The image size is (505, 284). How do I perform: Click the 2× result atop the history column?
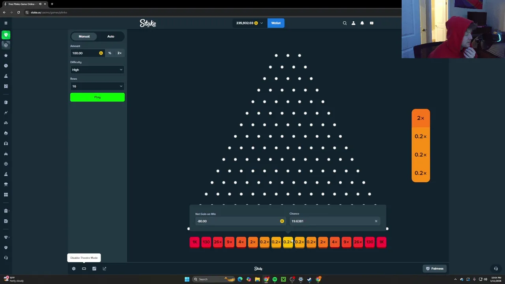421,118
